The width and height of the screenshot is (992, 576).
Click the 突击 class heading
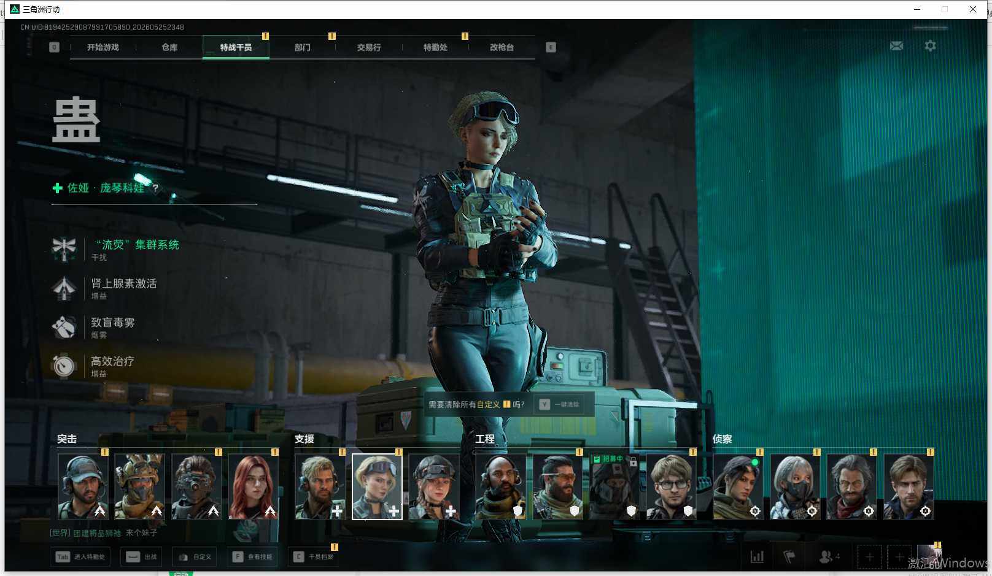(x=67, y=439)
